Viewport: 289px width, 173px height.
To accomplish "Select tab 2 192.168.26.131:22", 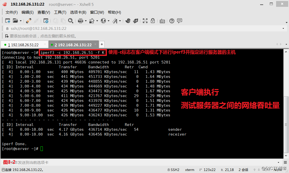I will [73, 45].
